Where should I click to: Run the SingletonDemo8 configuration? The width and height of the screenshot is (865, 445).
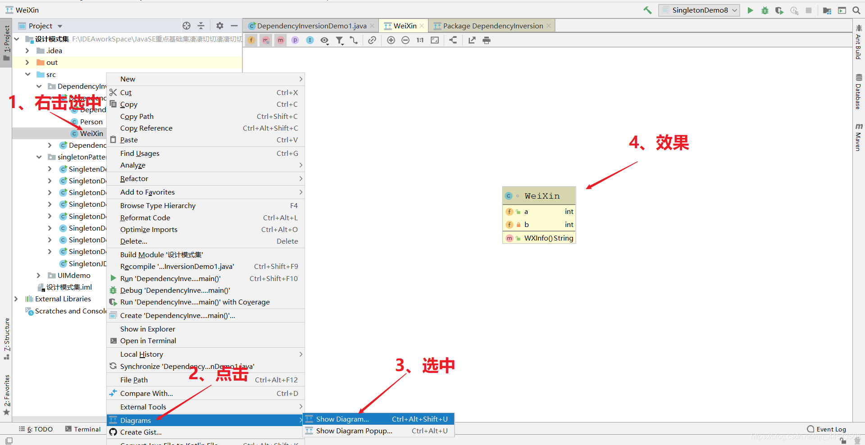click(x=750, y=10)
